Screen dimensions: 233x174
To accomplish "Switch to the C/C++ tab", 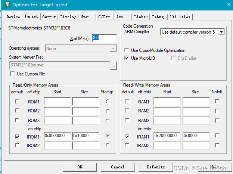I will pyautogui.click(x=104, y=17).
